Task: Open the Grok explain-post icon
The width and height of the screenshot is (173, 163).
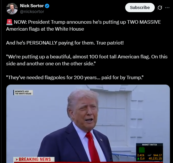Action: tap(160, 8)
